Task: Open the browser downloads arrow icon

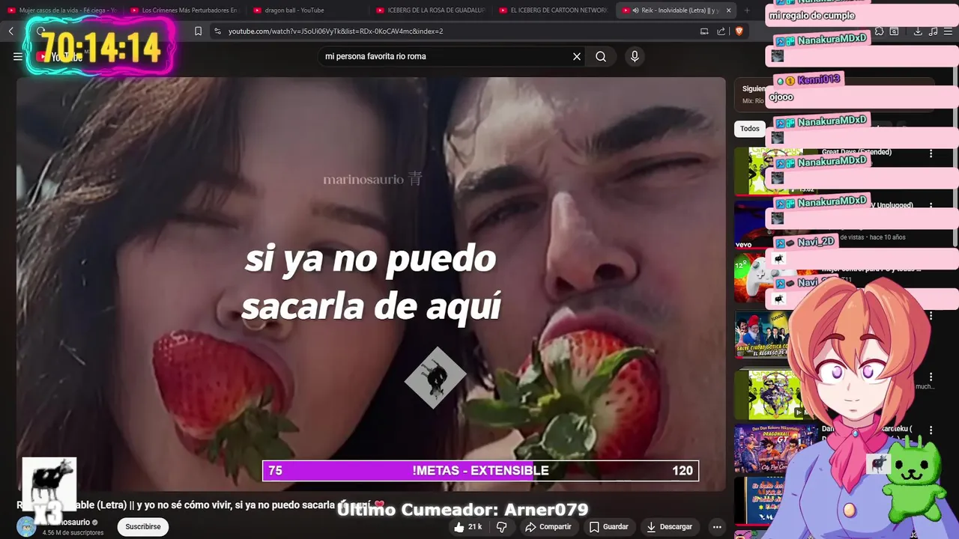Action: pyautogui.click(x=918, y=31)
